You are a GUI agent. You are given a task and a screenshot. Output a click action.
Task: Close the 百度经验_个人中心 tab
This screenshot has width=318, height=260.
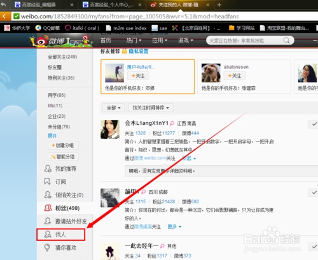pos(140,4)
